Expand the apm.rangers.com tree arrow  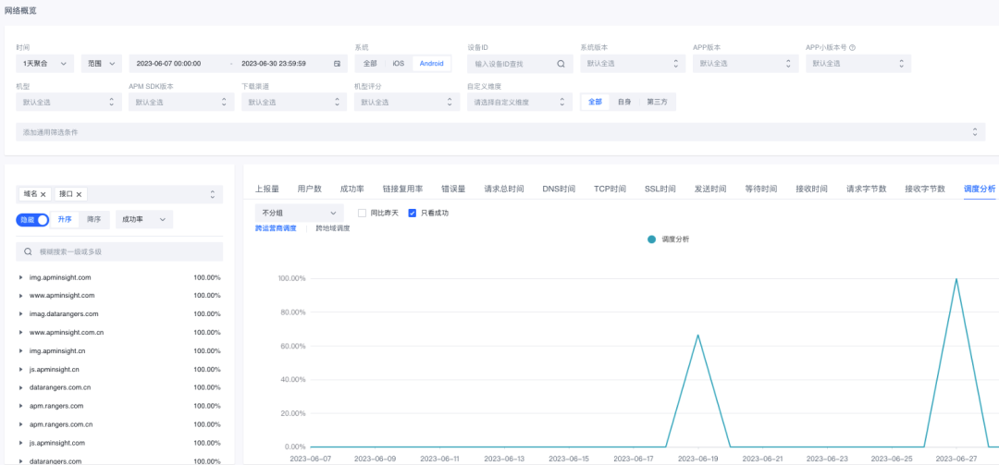coord(21,406)
